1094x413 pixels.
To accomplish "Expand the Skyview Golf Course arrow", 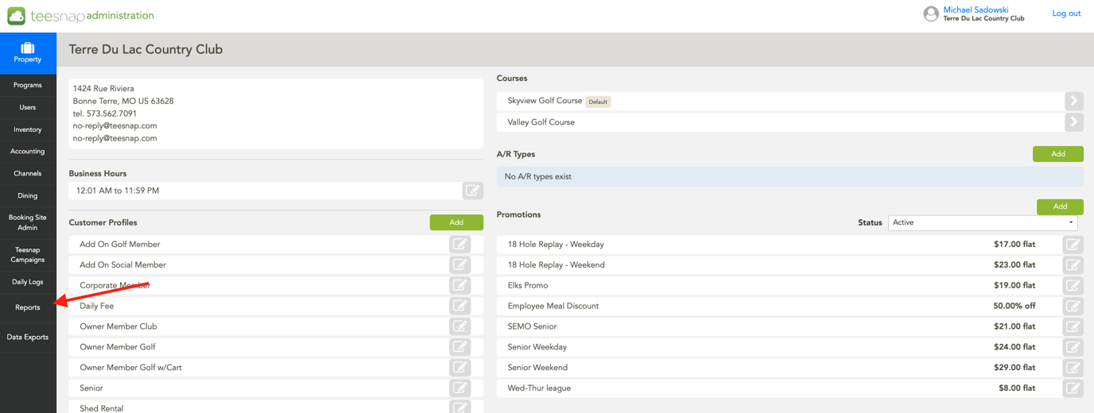I will 1073,101.
